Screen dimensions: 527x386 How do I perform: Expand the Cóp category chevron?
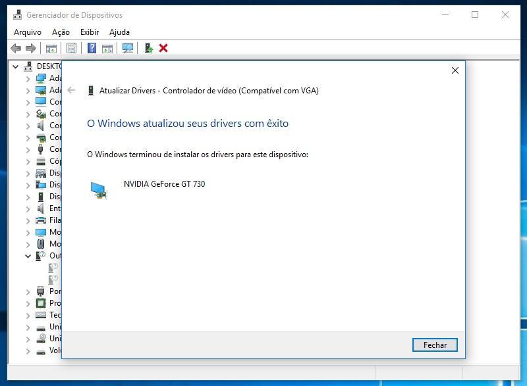[x=28, y=162]
